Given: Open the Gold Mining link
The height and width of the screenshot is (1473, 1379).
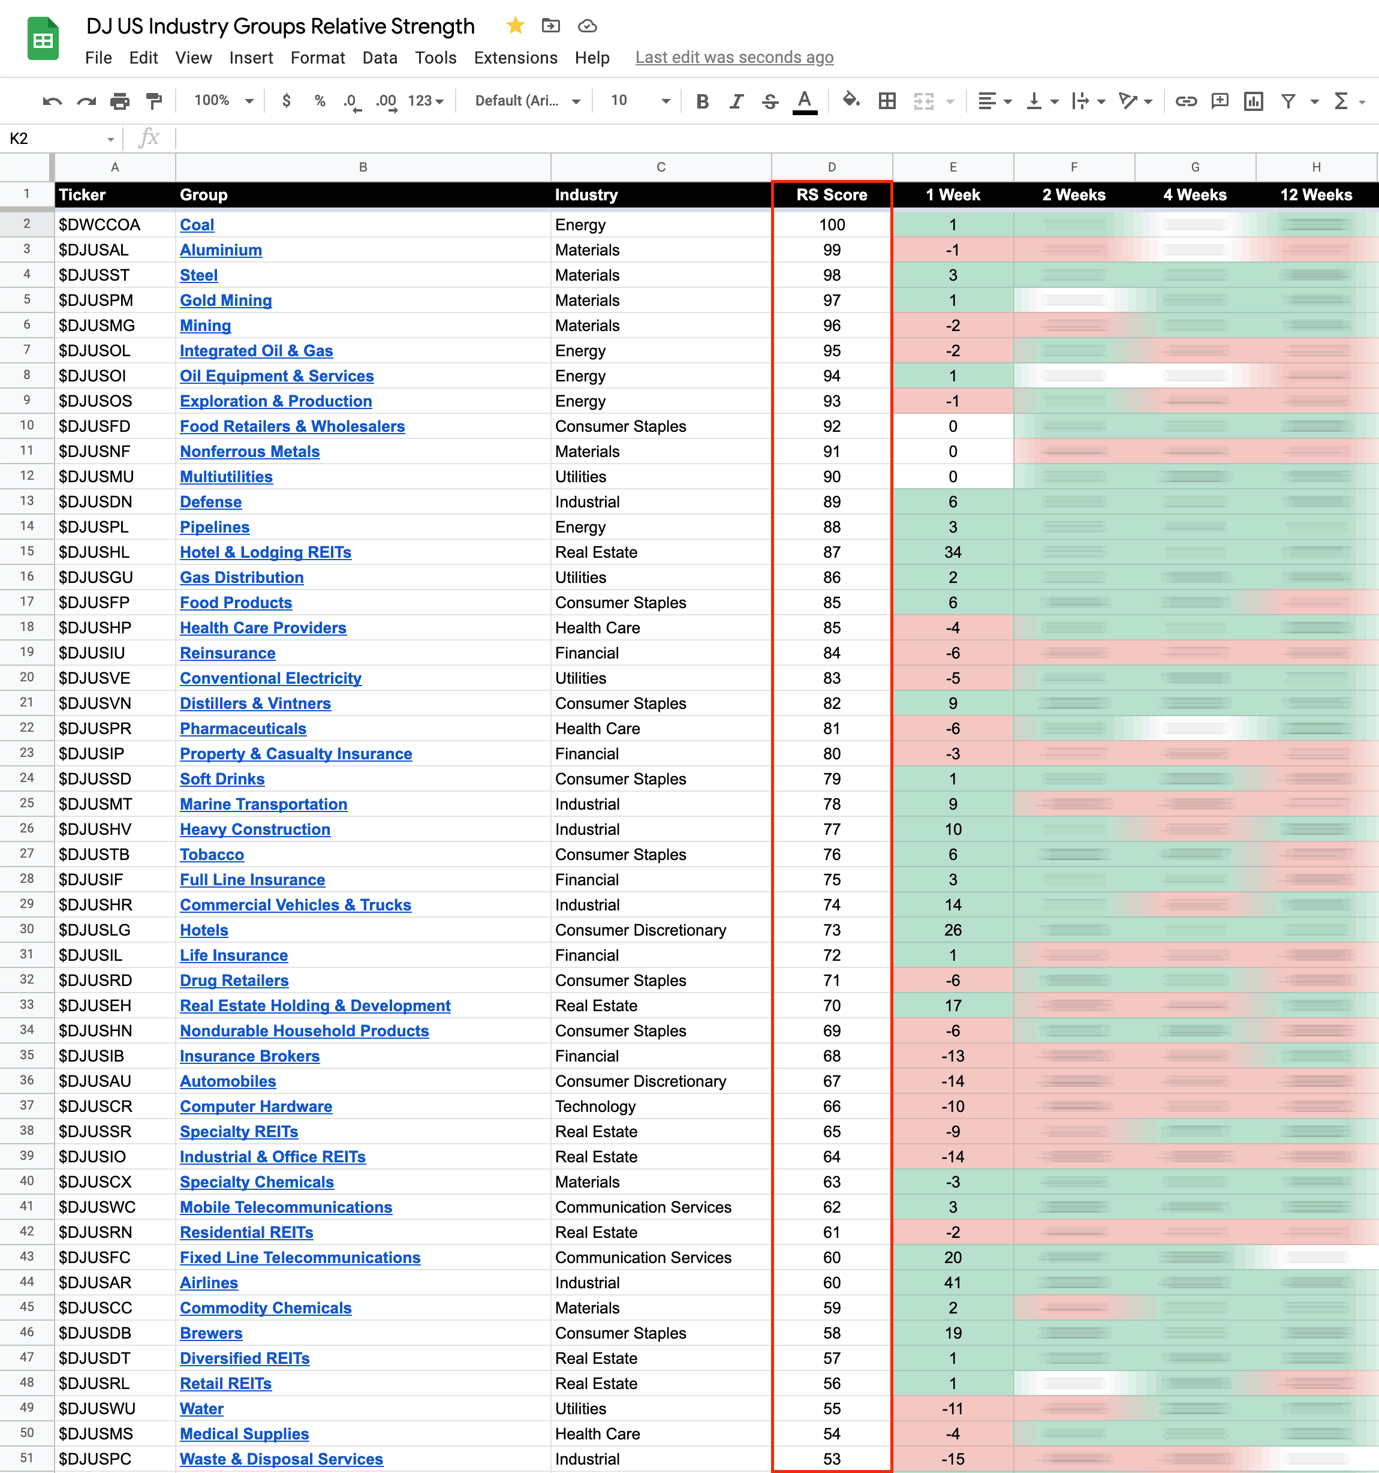Looking at the screenshot, I should [226, 301].
